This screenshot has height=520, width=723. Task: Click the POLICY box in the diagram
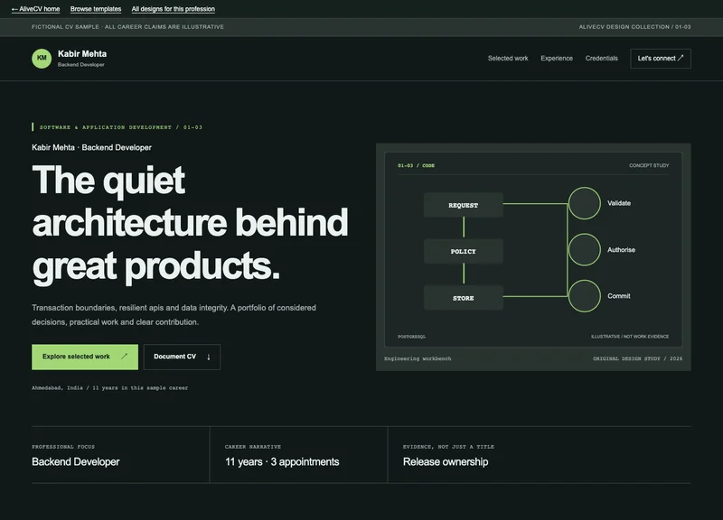click(x=464, y=252)
